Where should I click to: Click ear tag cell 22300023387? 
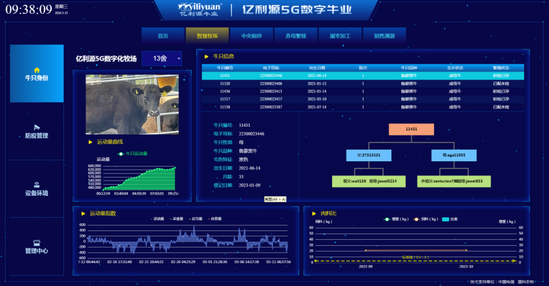pyautogui.click(x=271, y=107)
